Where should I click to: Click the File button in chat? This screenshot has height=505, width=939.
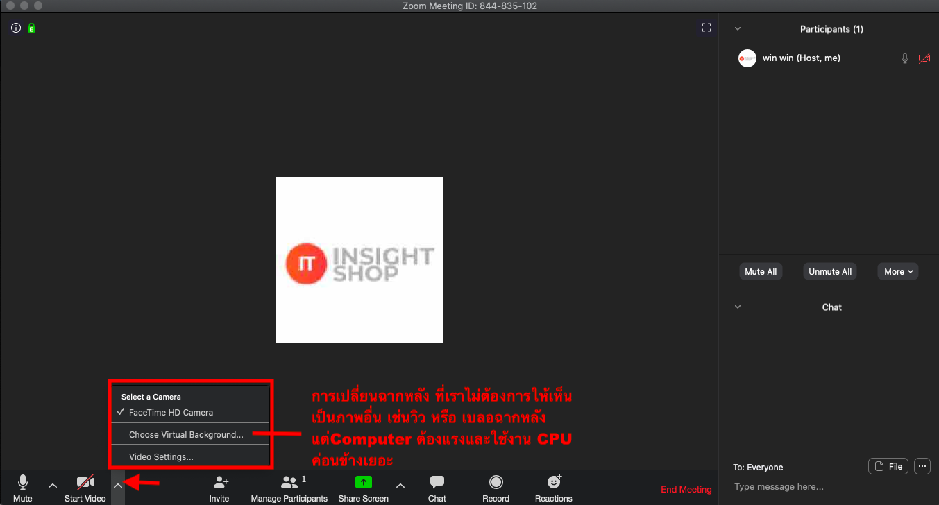click(888, 466)
